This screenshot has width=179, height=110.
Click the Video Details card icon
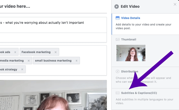(118, 18)
